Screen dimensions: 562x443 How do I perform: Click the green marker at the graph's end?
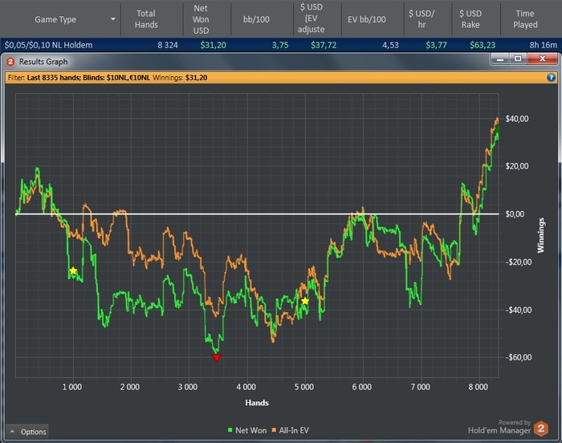coord(496,128)
